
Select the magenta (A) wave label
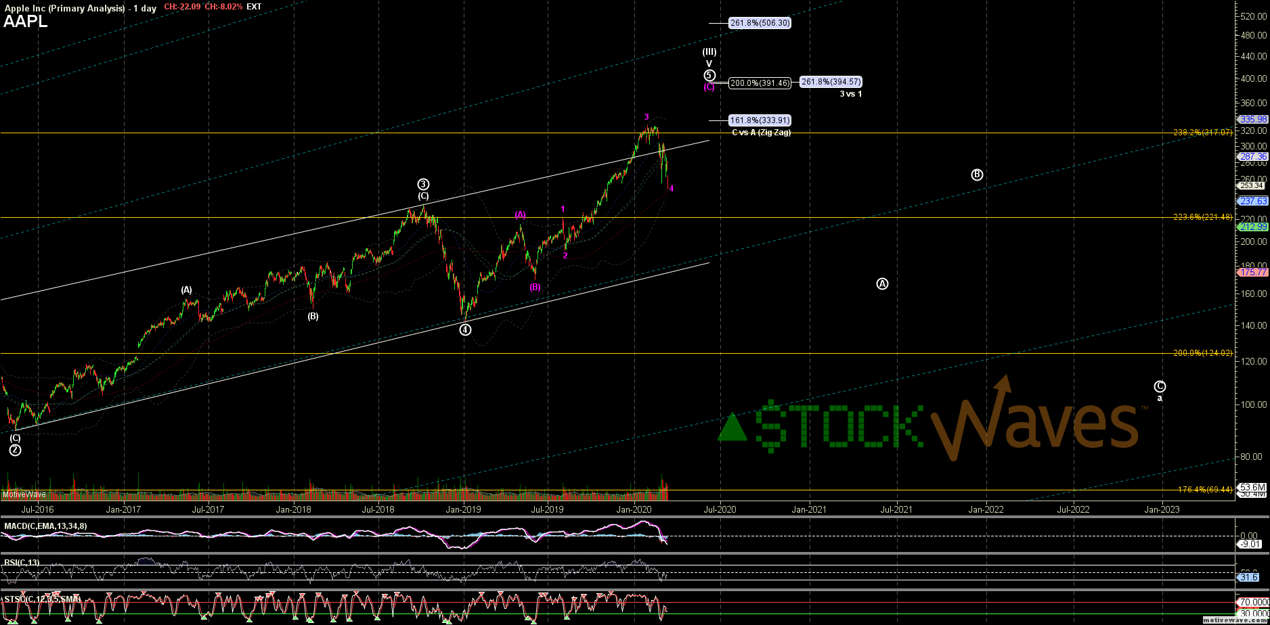click(x=520, y=214)
